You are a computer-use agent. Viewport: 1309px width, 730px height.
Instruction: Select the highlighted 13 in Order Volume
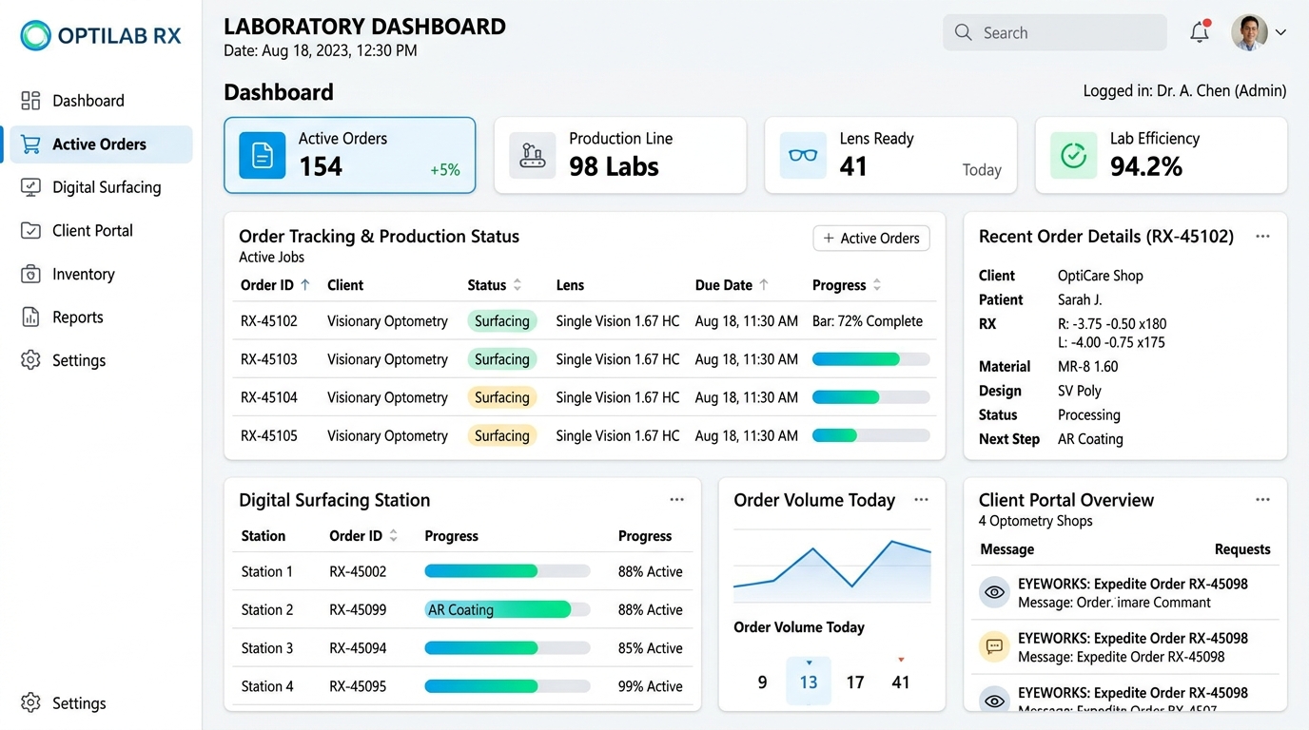[x=809, y=682]
